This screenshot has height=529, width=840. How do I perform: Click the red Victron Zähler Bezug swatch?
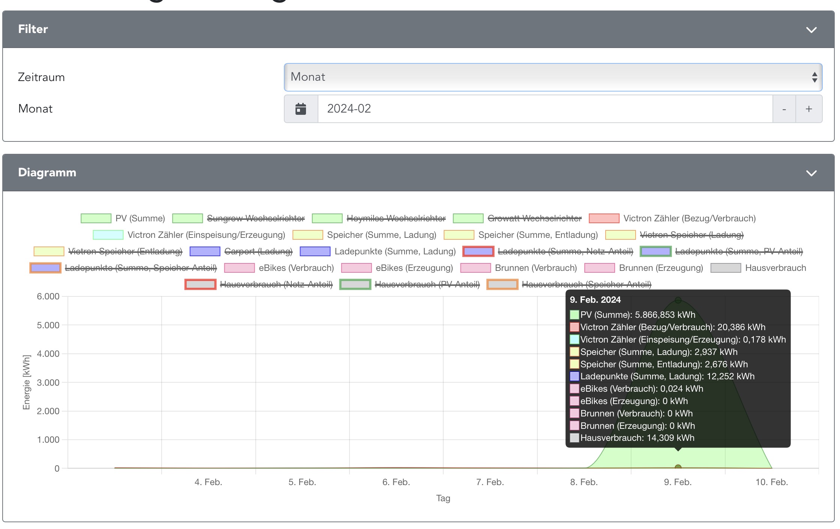pos(603,218)
